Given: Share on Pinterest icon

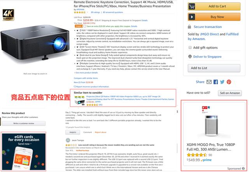Looking at the screenshot, I should (x=229, y=82).
